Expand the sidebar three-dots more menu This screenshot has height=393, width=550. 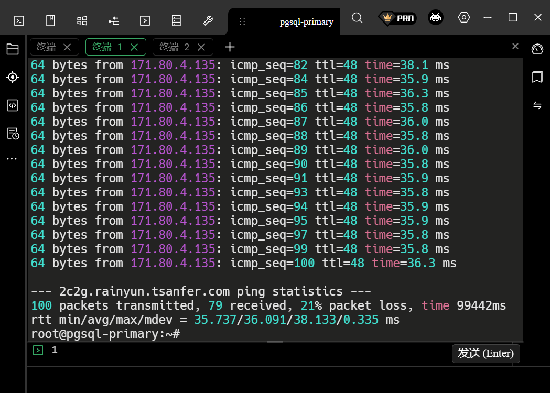click(x=12, y=158)
